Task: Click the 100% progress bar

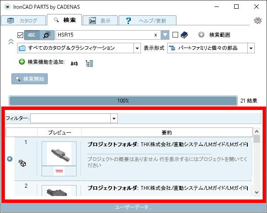Action: [x=123, y=101]
